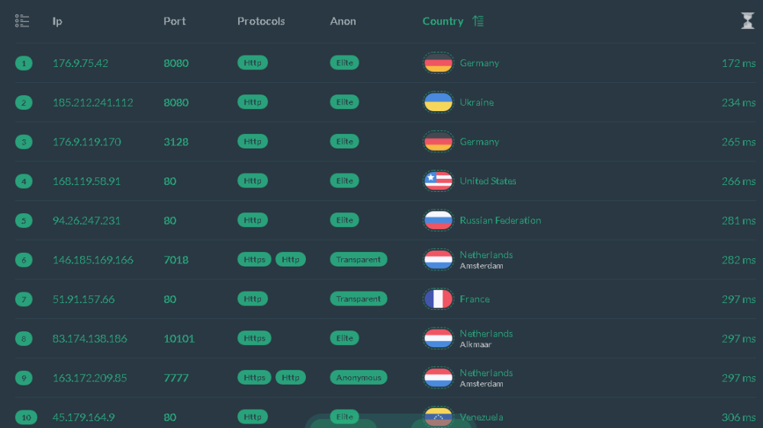Click the United States flag icon

click(438, 181)
